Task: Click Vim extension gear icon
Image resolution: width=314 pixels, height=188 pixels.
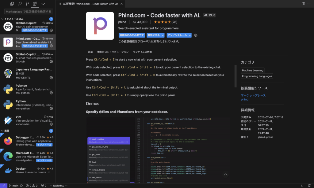Action: (51, 124)
